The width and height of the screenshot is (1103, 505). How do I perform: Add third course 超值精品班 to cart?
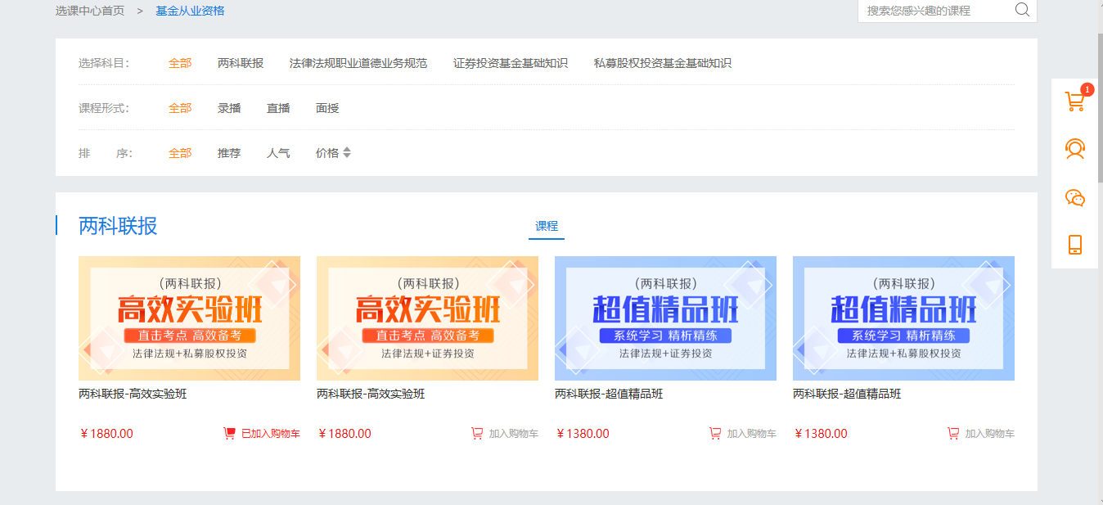click(x=743, y=434)
